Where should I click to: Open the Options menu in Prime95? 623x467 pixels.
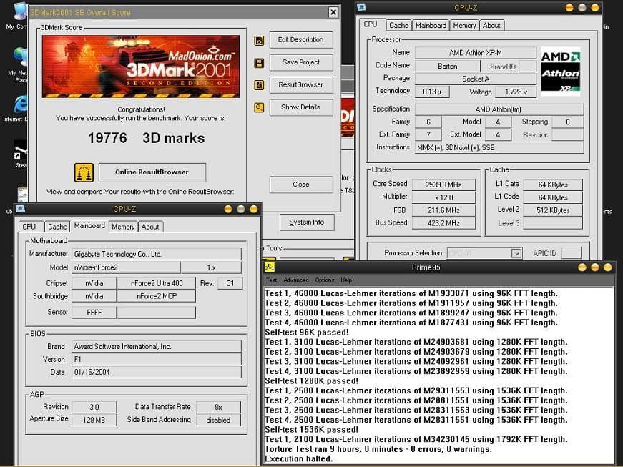click(x=324, y=280)
